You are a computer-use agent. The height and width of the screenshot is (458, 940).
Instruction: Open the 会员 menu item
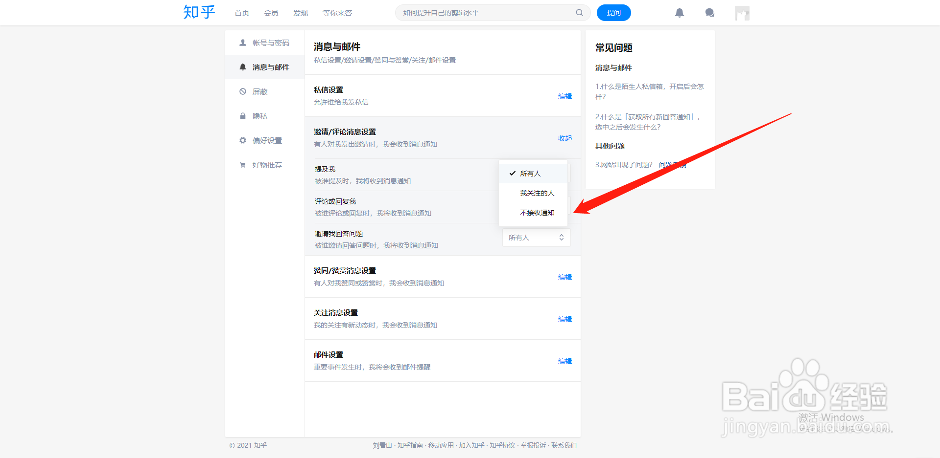(271, 13)
